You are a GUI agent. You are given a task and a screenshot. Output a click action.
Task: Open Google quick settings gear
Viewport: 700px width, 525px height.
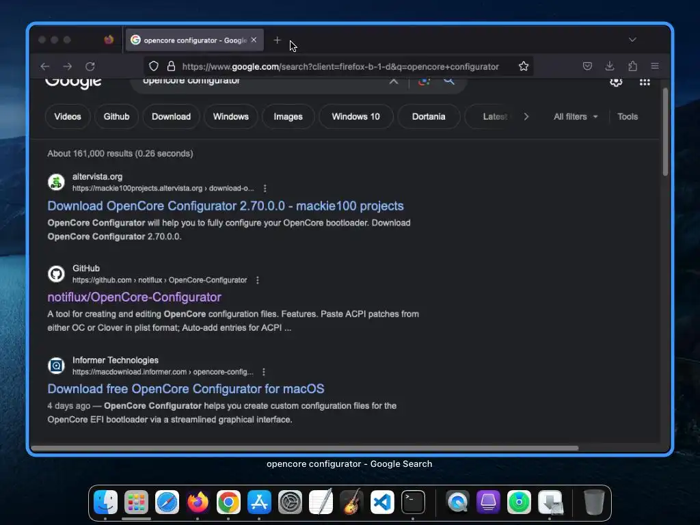(616, 82)
